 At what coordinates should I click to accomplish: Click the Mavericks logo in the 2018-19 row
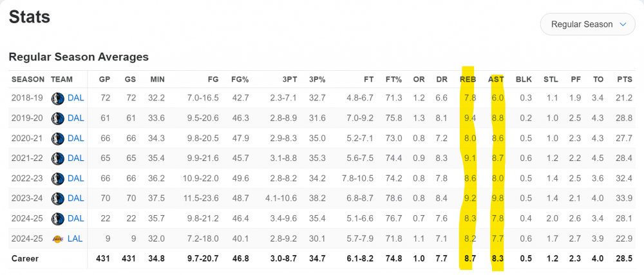[x=58, y=98]
